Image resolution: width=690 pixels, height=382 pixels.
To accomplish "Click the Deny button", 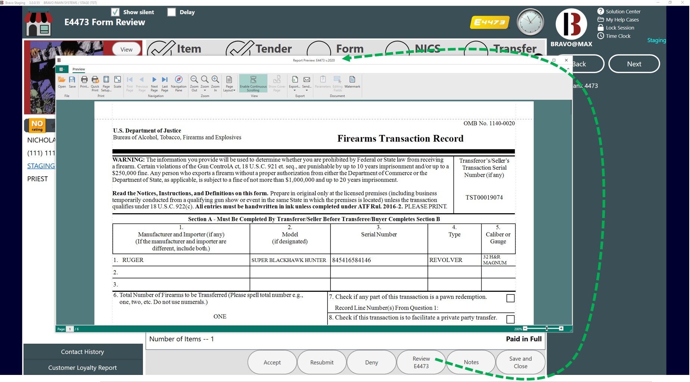I will coord(372,362).
